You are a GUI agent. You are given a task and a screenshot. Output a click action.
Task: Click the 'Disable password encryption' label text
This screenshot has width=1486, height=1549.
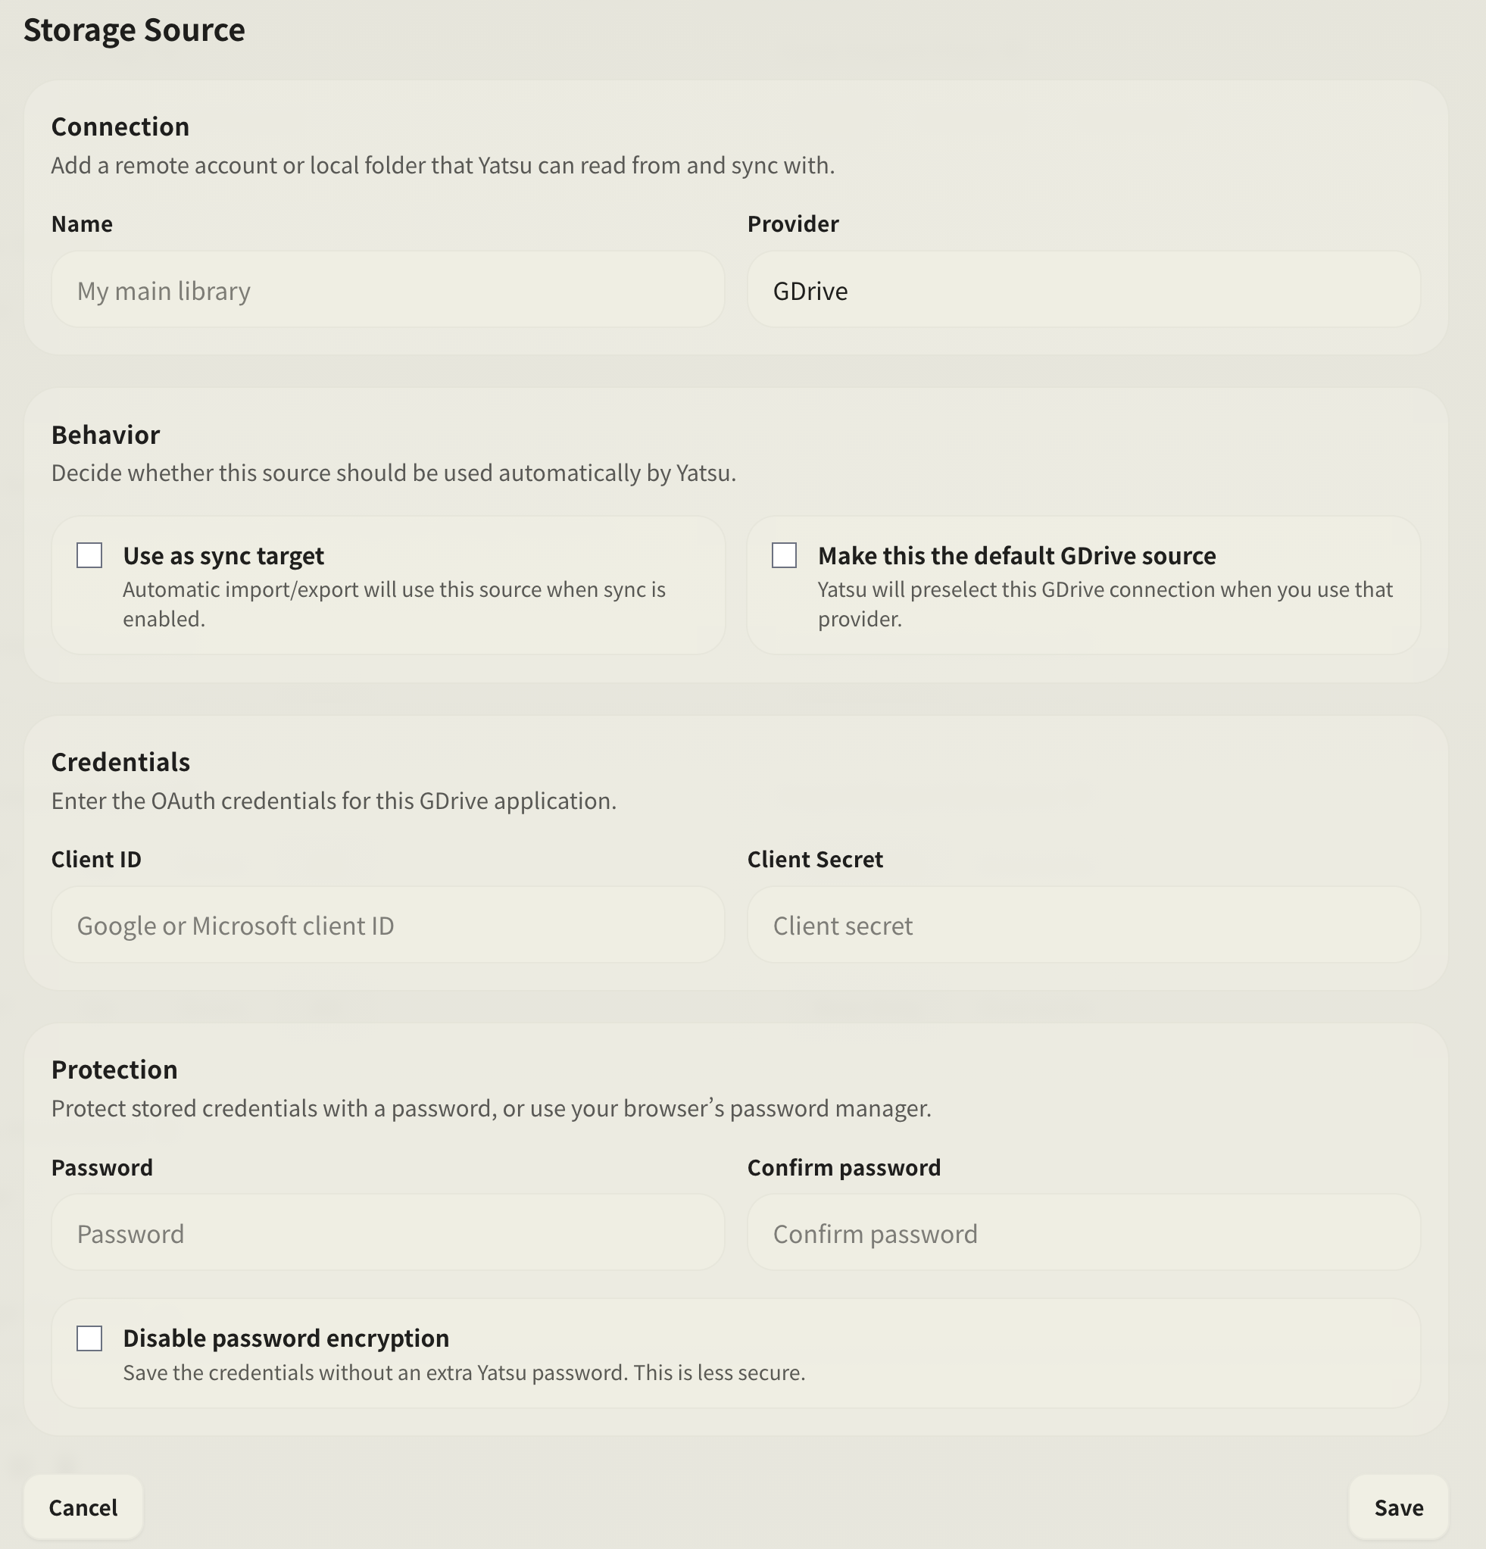click(286, 1338)
